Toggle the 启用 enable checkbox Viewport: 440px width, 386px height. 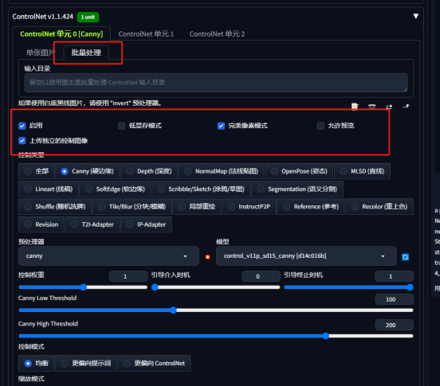[x=22, y=126]
